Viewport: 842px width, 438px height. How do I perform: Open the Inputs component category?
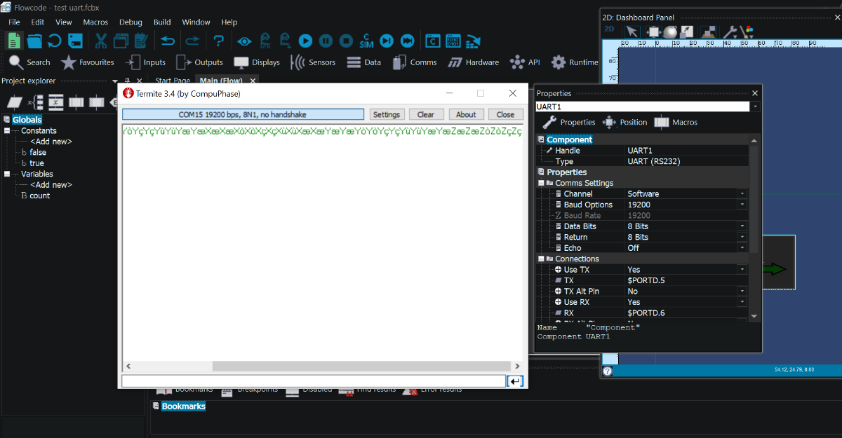(x=145, y=62)
